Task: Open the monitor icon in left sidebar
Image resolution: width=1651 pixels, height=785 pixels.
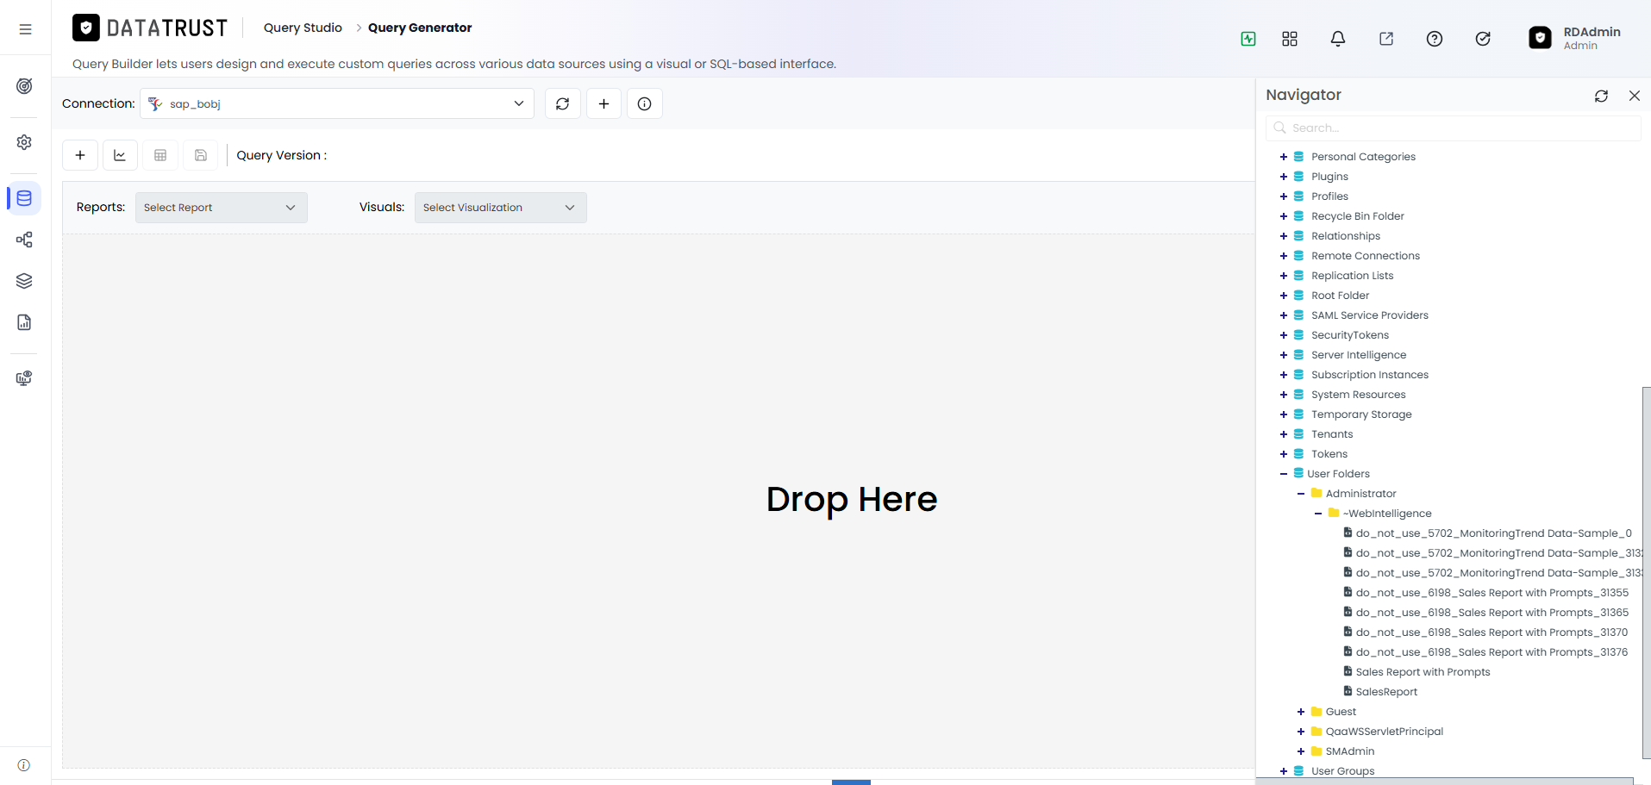Action: tap(24, 378)
